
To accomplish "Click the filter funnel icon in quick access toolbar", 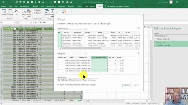I will click(20, 2).
